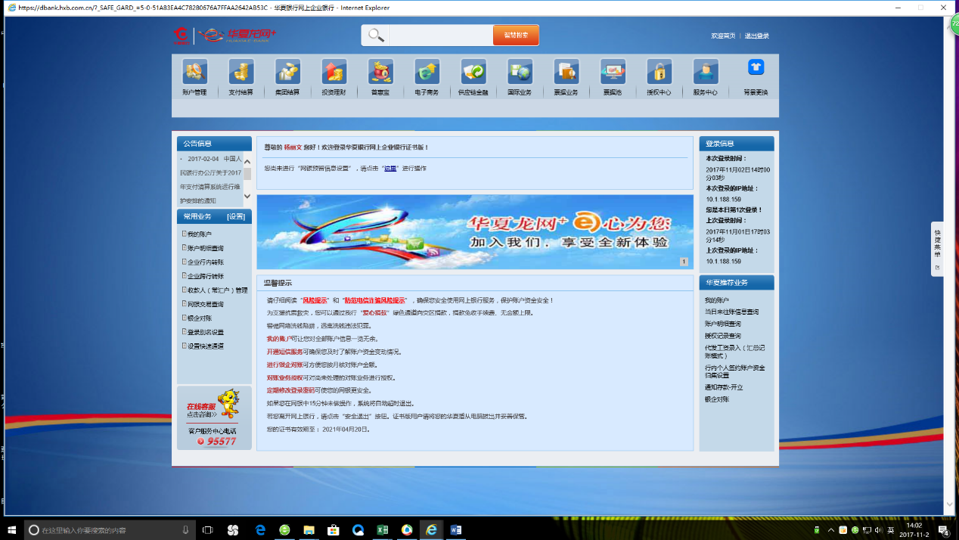959x540 pixels.
Task: Open the 国际业务 international business icon
Action: pyautogui.click(x=520, y=72)
